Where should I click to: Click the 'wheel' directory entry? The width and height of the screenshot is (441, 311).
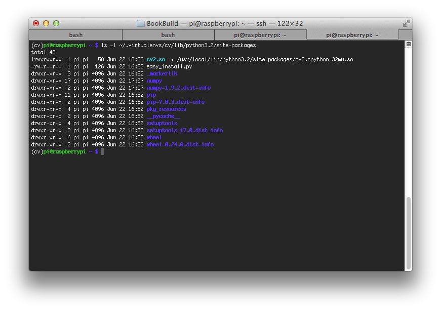[154, 138]
